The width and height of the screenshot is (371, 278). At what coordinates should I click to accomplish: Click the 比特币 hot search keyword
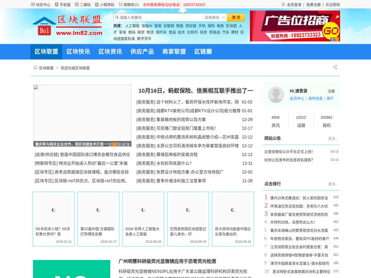click(192, 32)
